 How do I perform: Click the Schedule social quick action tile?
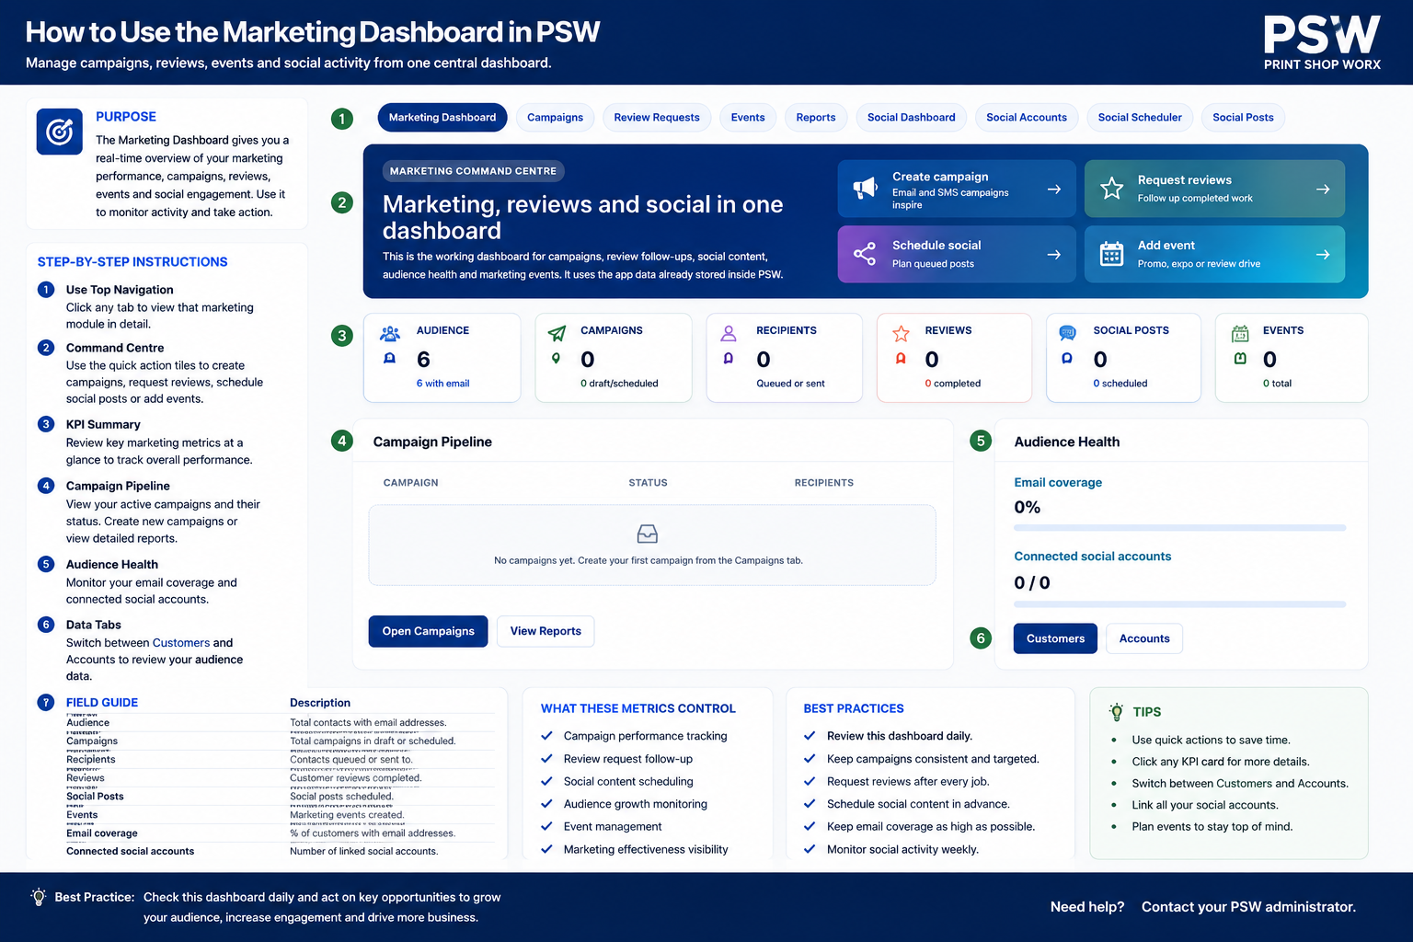click(957, 254)
